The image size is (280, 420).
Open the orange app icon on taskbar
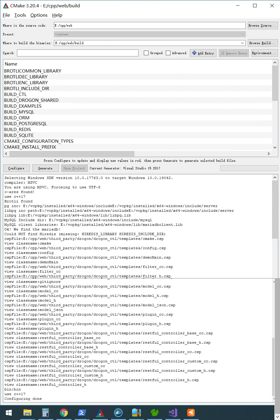pos(191,413)
